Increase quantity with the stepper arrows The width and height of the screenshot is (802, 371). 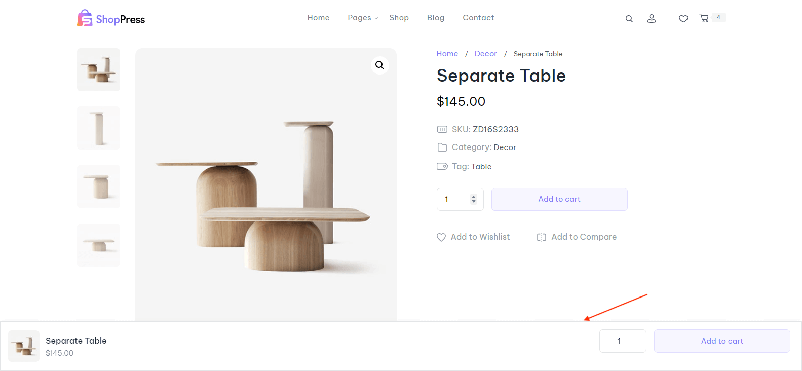click(x=474, y=197)
